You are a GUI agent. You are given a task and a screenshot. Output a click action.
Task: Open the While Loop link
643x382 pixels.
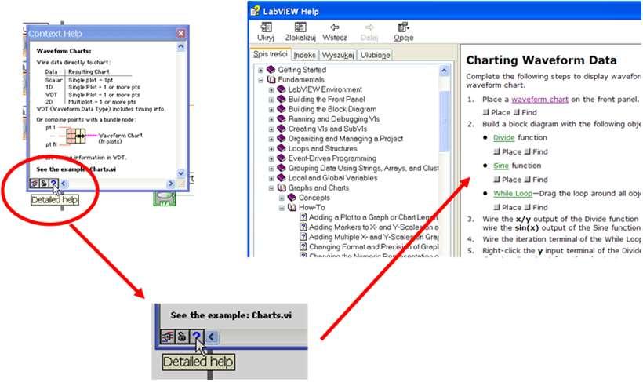tap(513, 194)
